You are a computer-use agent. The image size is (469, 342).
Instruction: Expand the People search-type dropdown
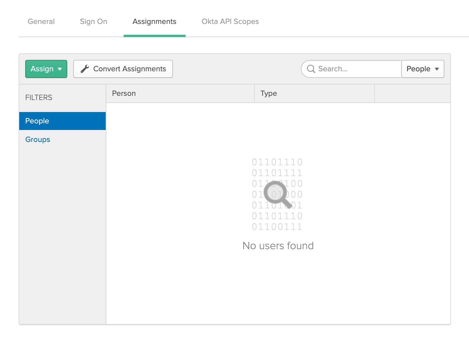pos(422,69)
